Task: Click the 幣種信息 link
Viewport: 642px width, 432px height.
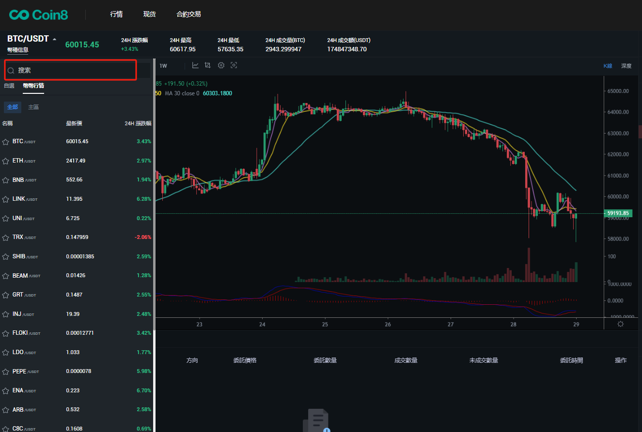Action: click(18, 50)
